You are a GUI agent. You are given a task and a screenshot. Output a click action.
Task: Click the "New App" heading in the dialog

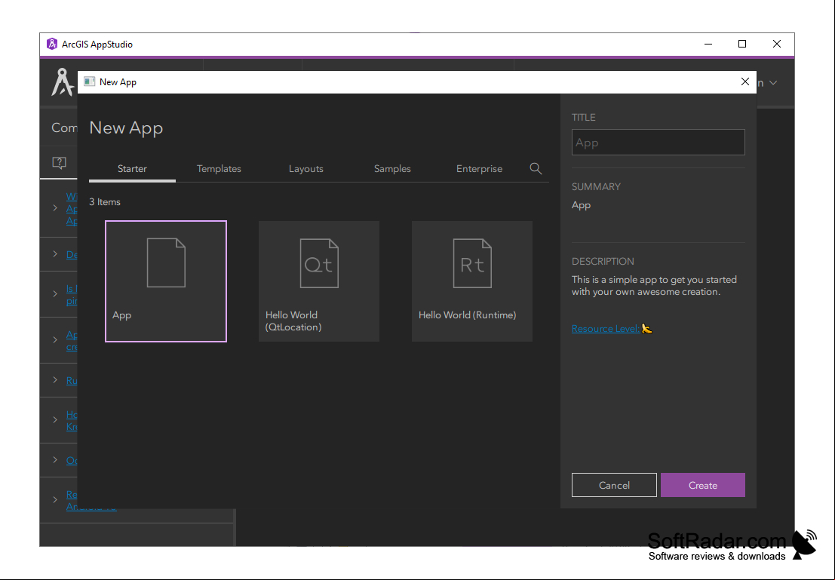(x=126, y=127)
